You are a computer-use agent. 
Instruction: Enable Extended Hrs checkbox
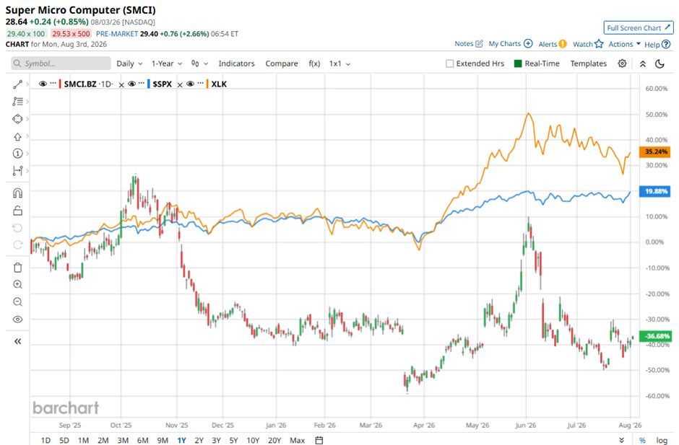(449, 63)
